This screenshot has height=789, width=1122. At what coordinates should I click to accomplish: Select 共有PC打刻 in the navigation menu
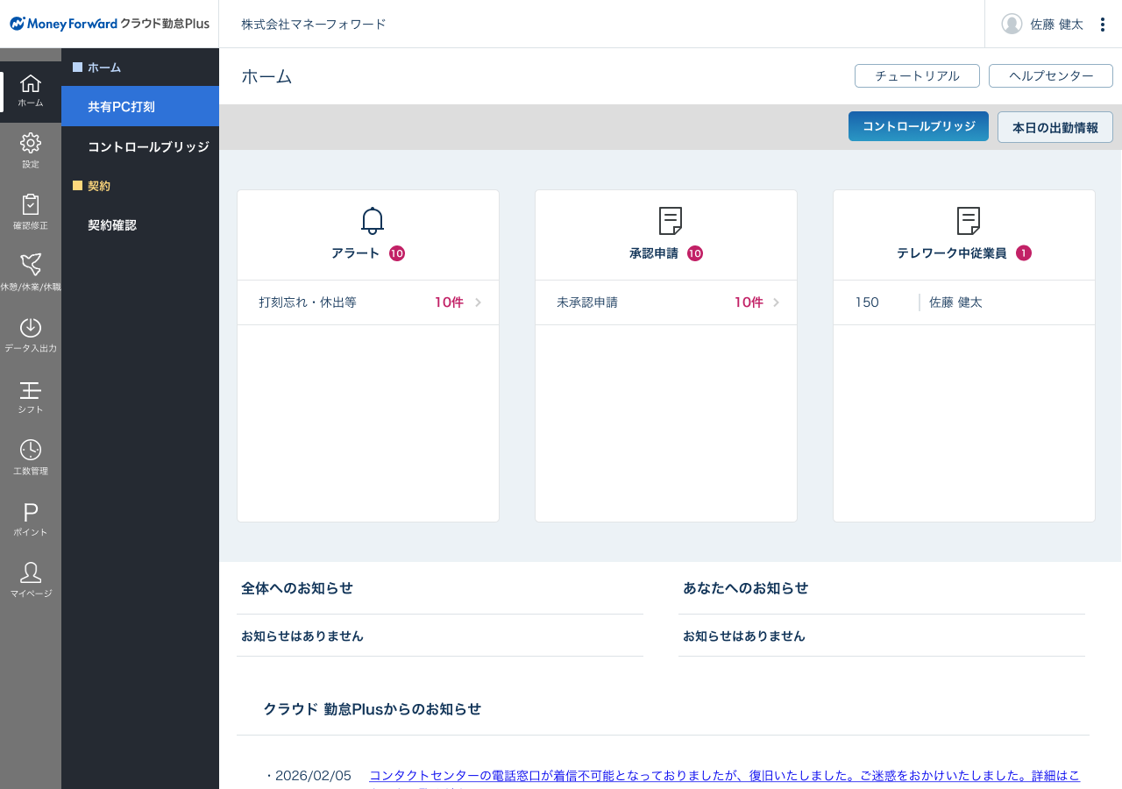tap(123, 106)
